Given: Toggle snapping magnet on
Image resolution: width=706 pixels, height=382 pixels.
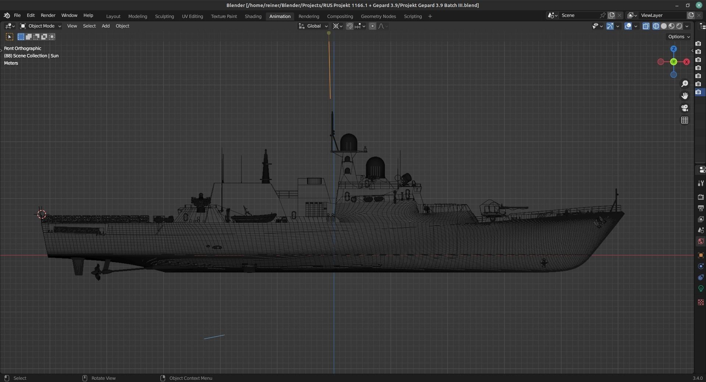Looking at the screenshot, I should tap(350, 26).
